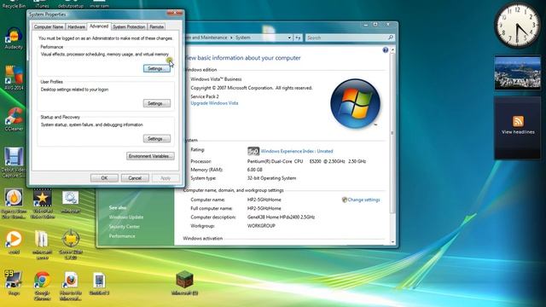Confirm System Properties with OK
The image size is (546, 307).
pyautogui.click(x=104, y=178)
